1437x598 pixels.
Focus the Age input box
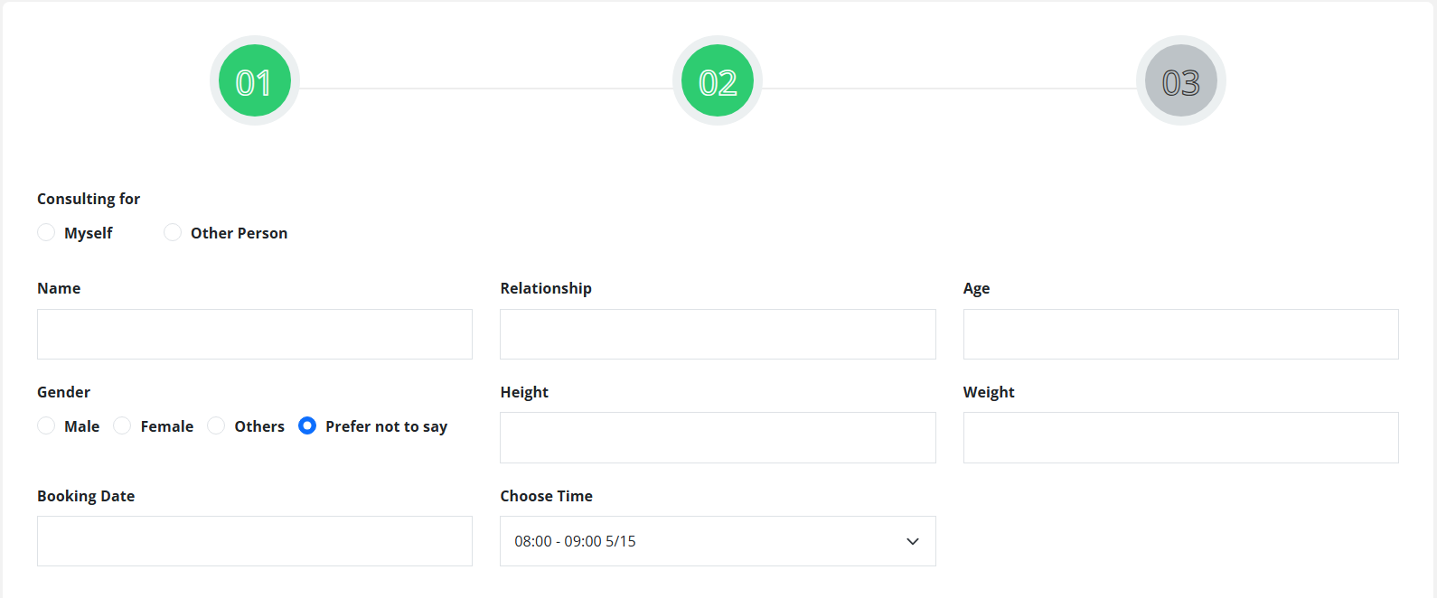pos(1180,334)
